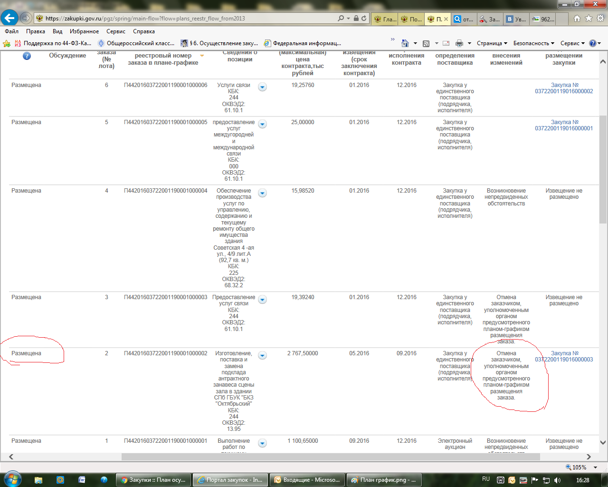Click the horizontal scrollbar right arrow
This screenshot has width=608, height=487.
pos(589,457)
